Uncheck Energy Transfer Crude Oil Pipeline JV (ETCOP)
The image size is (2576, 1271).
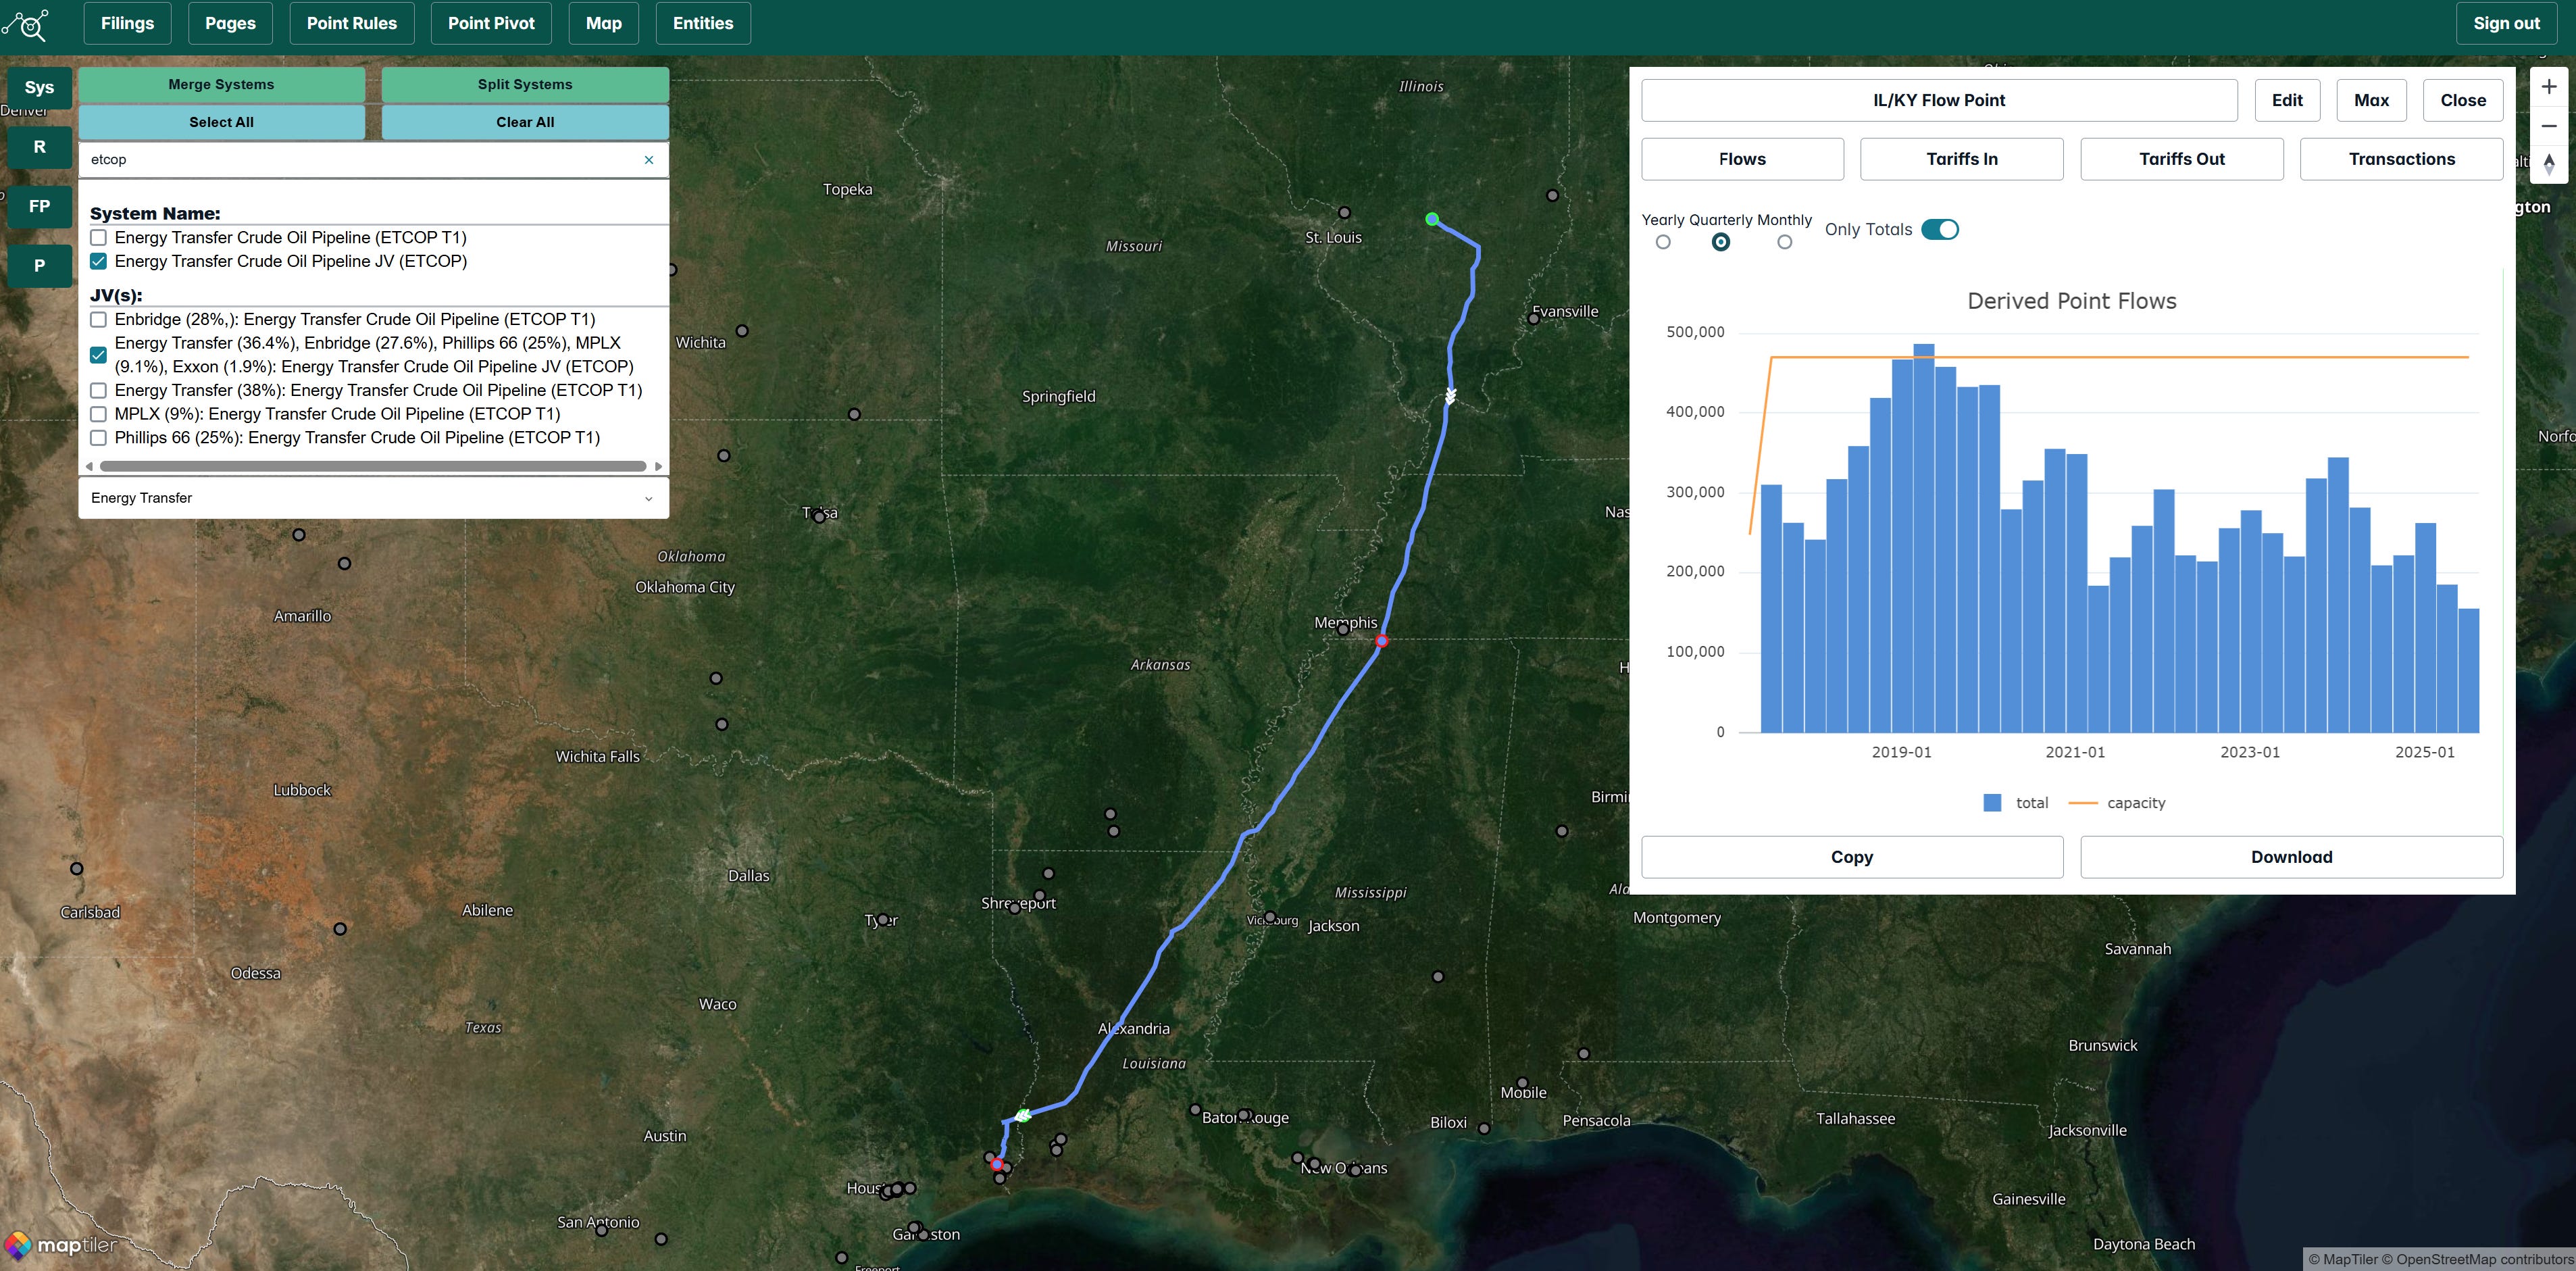(x=99, y=261)
